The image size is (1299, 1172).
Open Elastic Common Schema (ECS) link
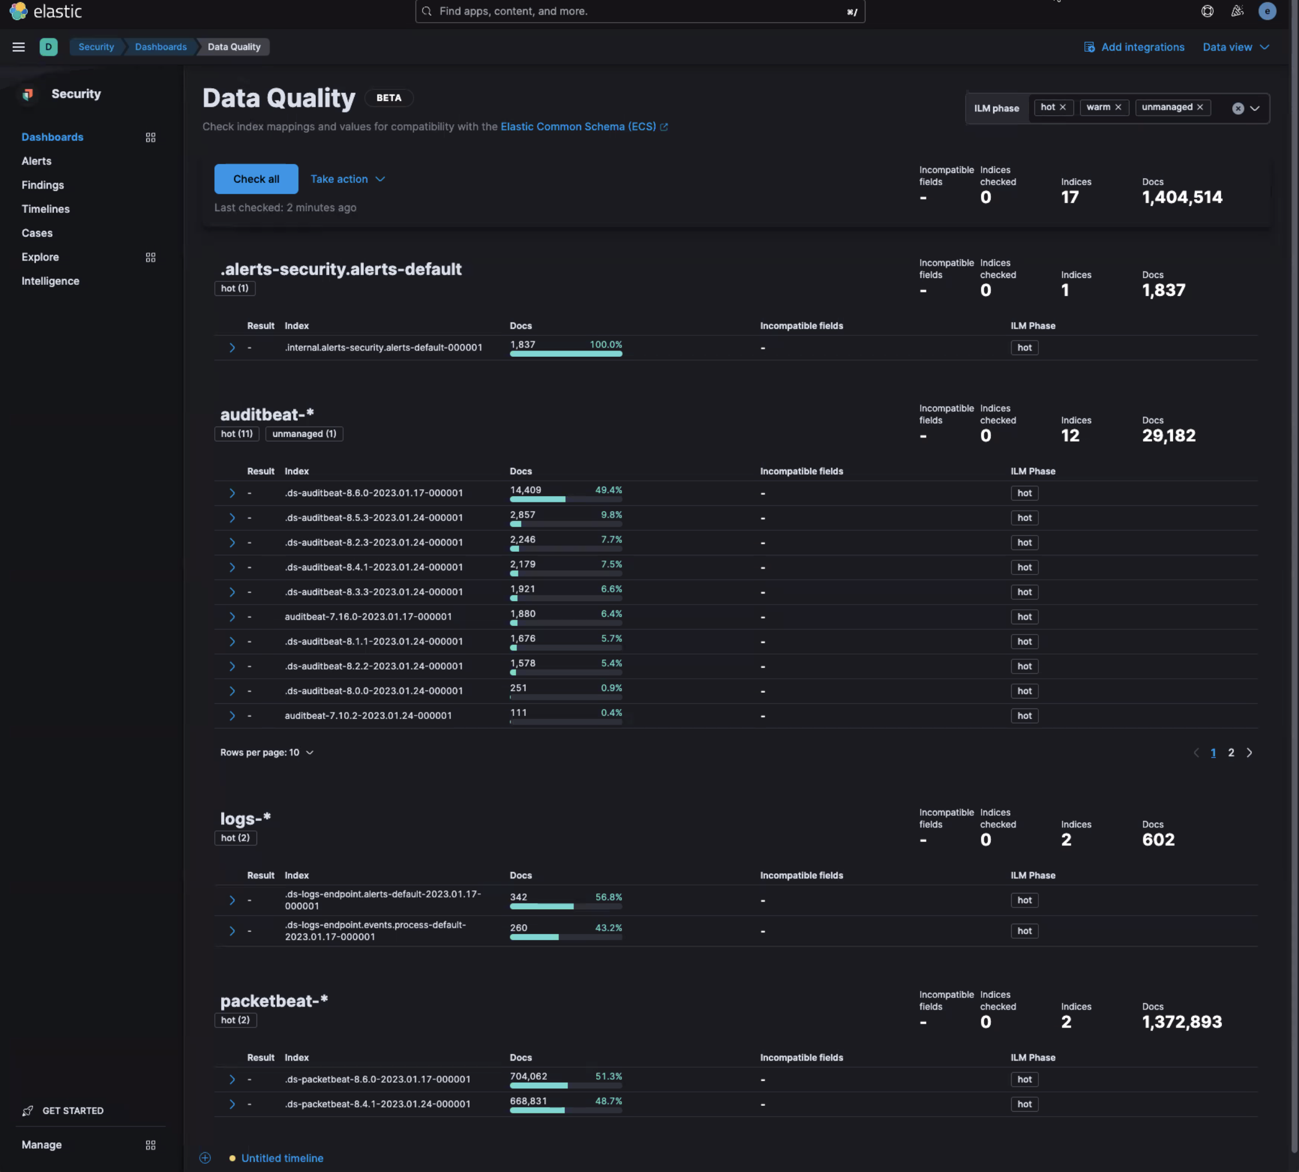[584, 127]
